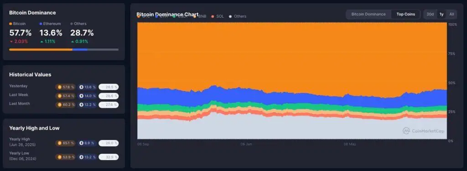Image resolution: width=467 pixels, height=171 pixels.
Task: Click the gray dot beside the Others label
Action: pos(72,24)
